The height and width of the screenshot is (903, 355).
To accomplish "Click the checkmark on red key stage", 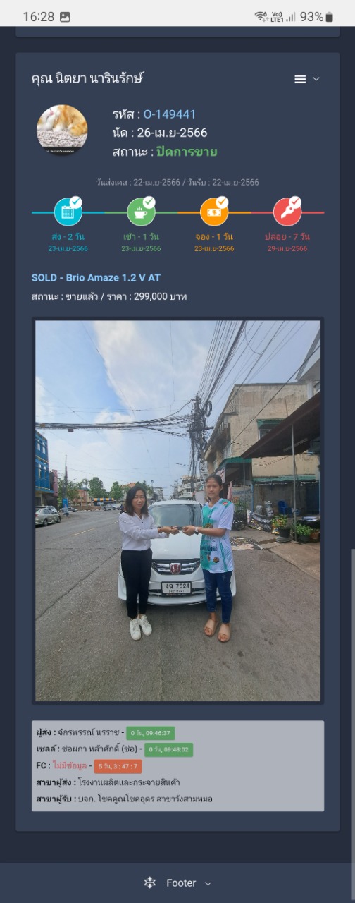I will click(296, 202).
